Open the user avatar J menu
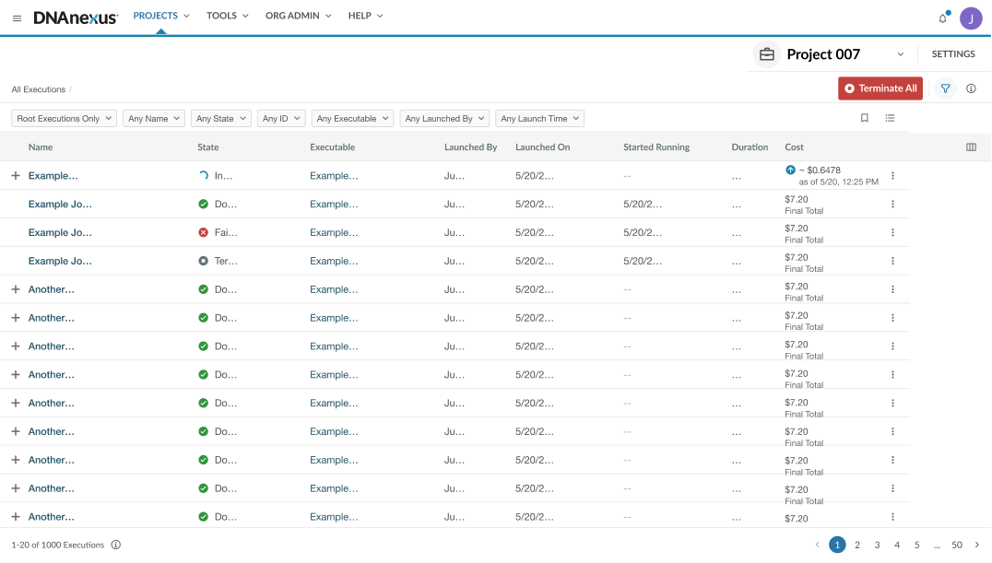Screen dimensions: 992x563 tap(971, 18)
